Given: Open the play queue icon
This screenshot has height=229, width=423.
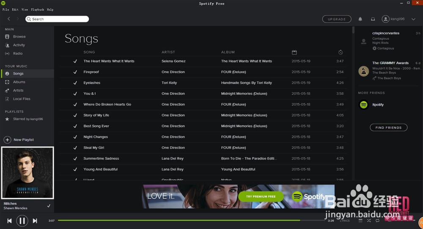Looking at the screenshot, I should (x=360, y=221).
